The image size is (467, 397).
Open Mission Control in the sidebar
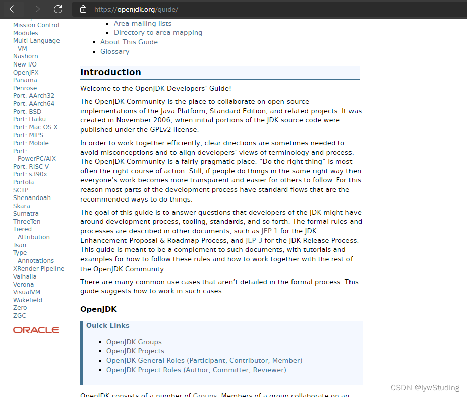coord(36,25)
